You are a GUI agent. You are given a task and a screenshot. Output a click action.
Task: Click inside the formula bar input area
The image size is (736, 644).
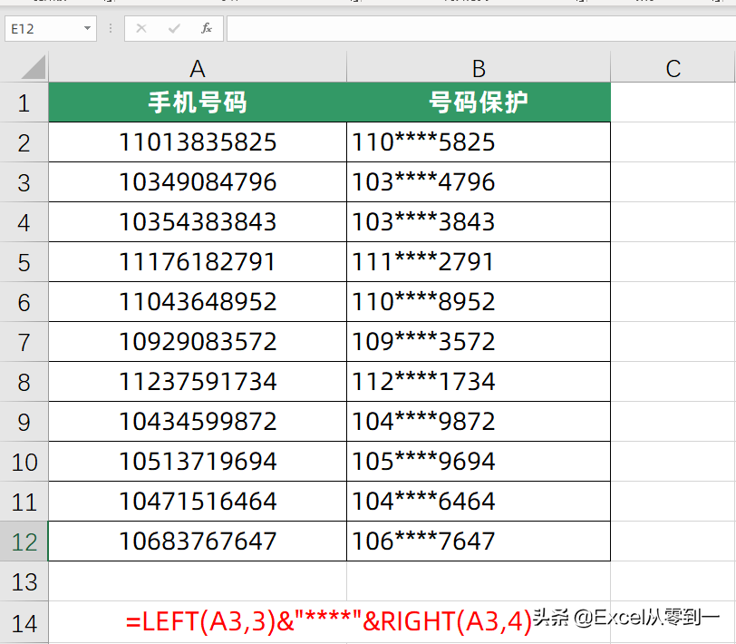pos(480,29)
